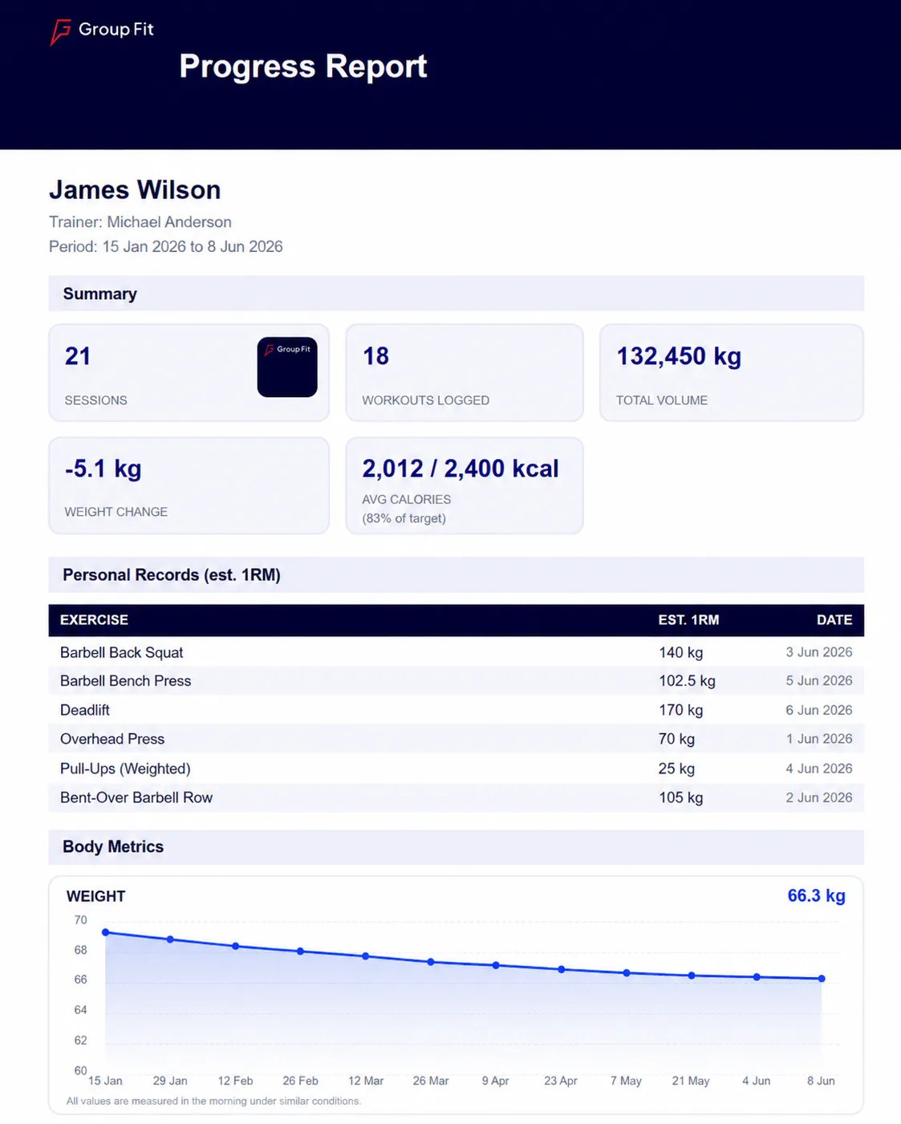Click the 66.3 kg current weight
The image size is (901, 1124).
pyautogui.click(x=816, y=895)
